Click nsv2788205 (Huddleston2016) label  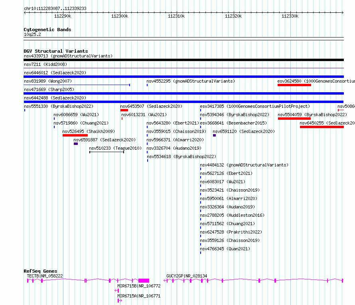(x=232, y=215)
